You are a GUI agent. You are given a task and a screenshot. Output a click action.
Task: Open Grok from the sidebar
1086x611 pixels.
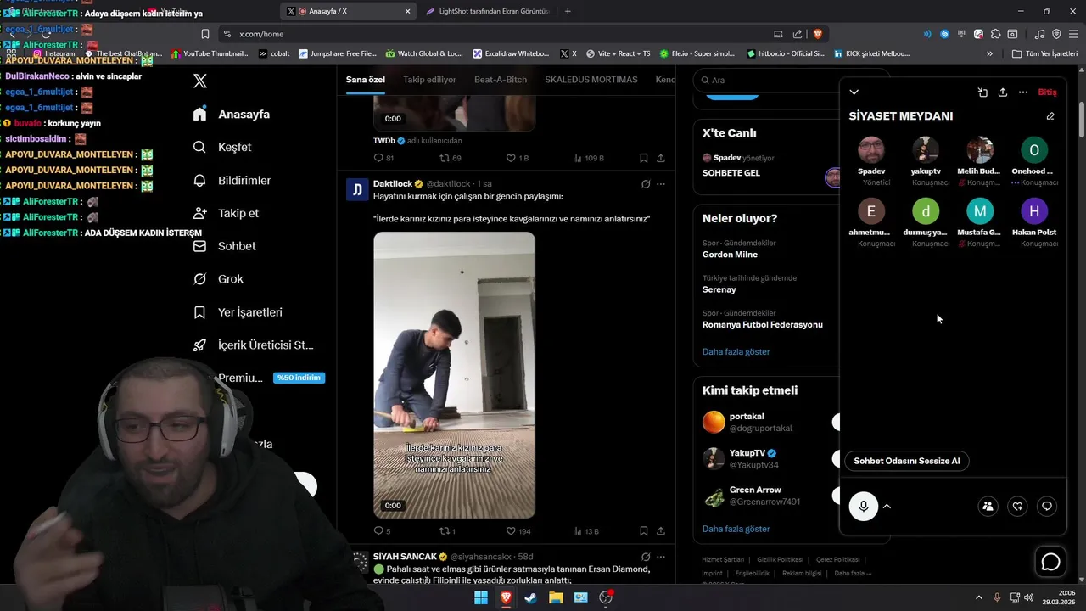218,279
